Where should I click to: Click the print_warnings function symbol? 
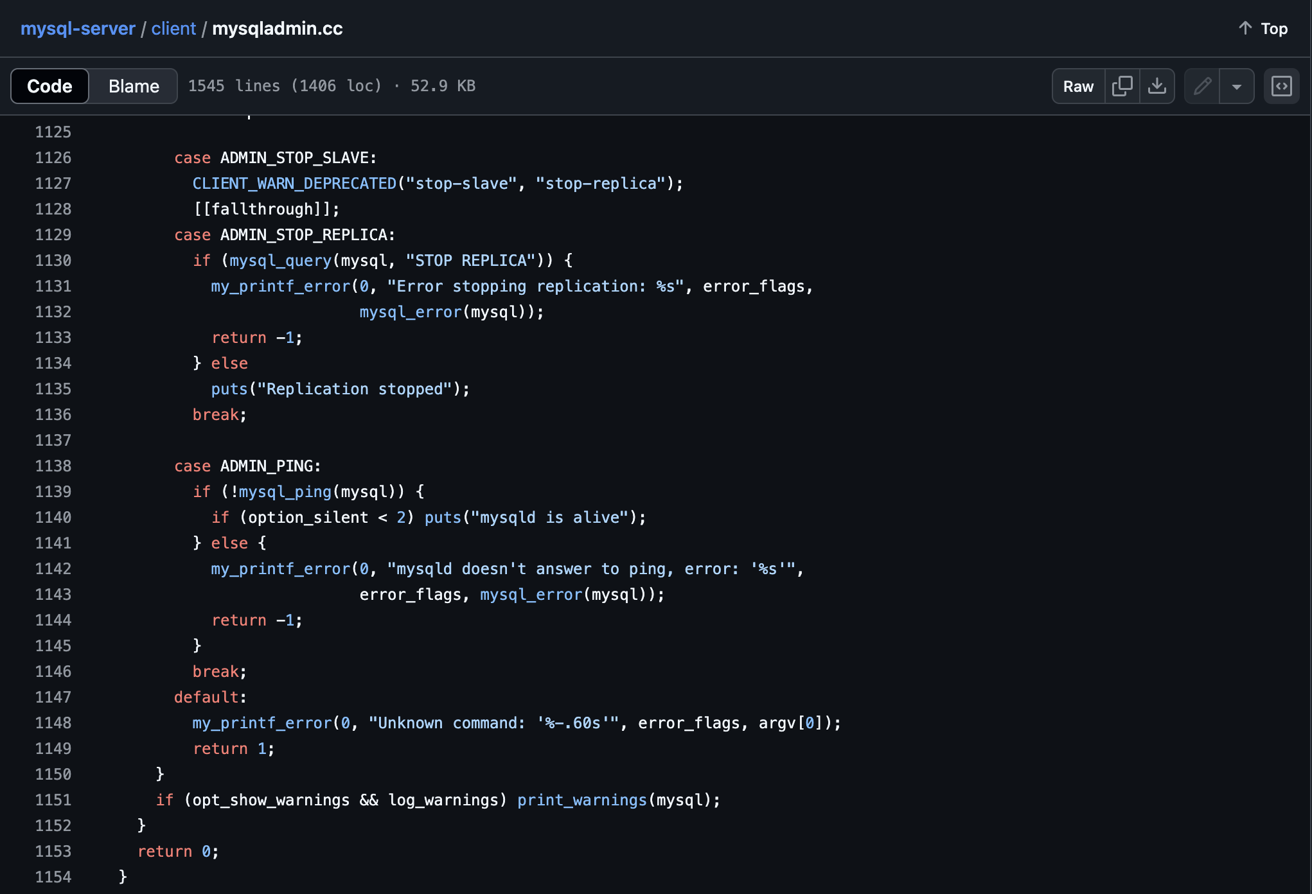581,800
